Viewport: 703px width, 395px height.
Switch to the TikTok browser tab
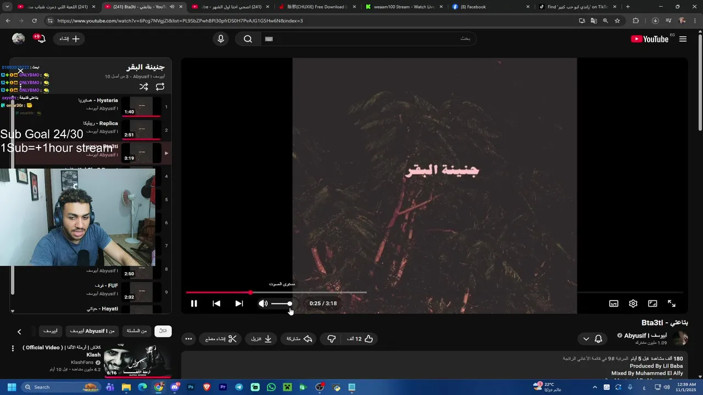tap(577, 7)
